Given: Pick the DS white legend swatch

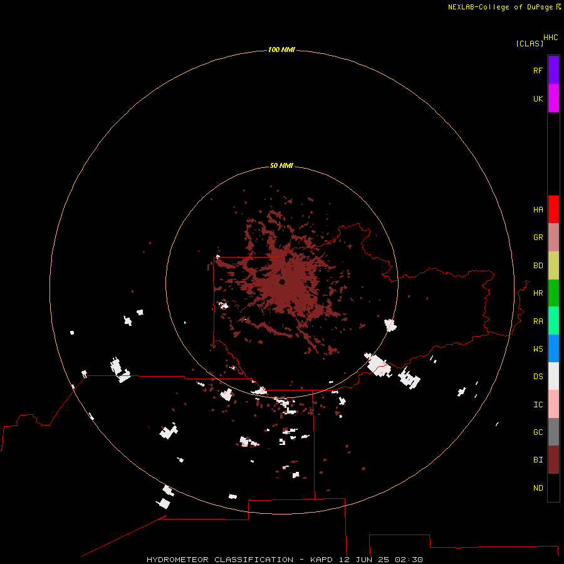Looking at the screenshot, I should click(x=553, y=376).
